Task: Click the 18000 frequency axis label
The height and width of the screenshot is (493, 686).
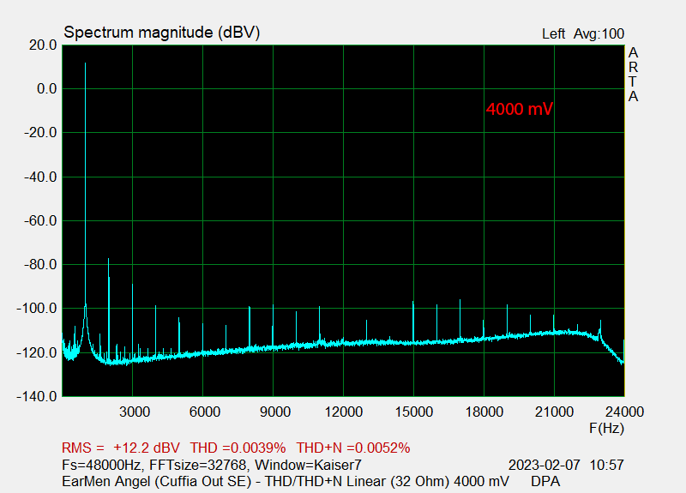Action: [x=484, y=412]
